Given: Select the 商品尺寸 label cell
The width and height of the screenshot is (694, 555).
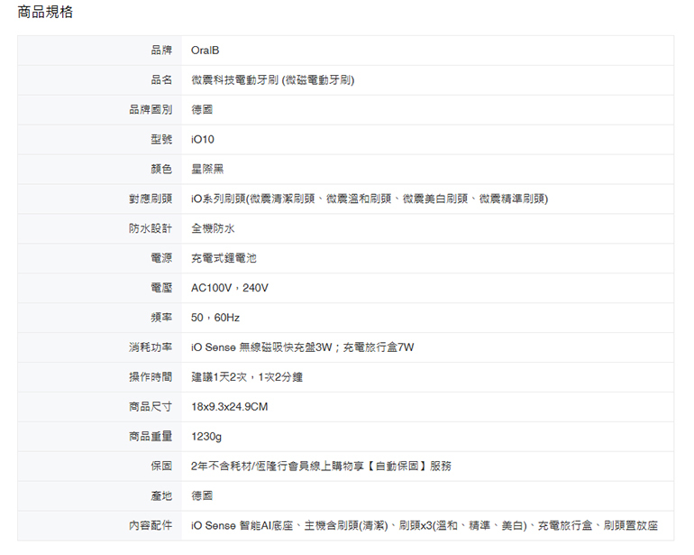Looking at the screenshot, I should pyautogui.click(x=99, y=407).
